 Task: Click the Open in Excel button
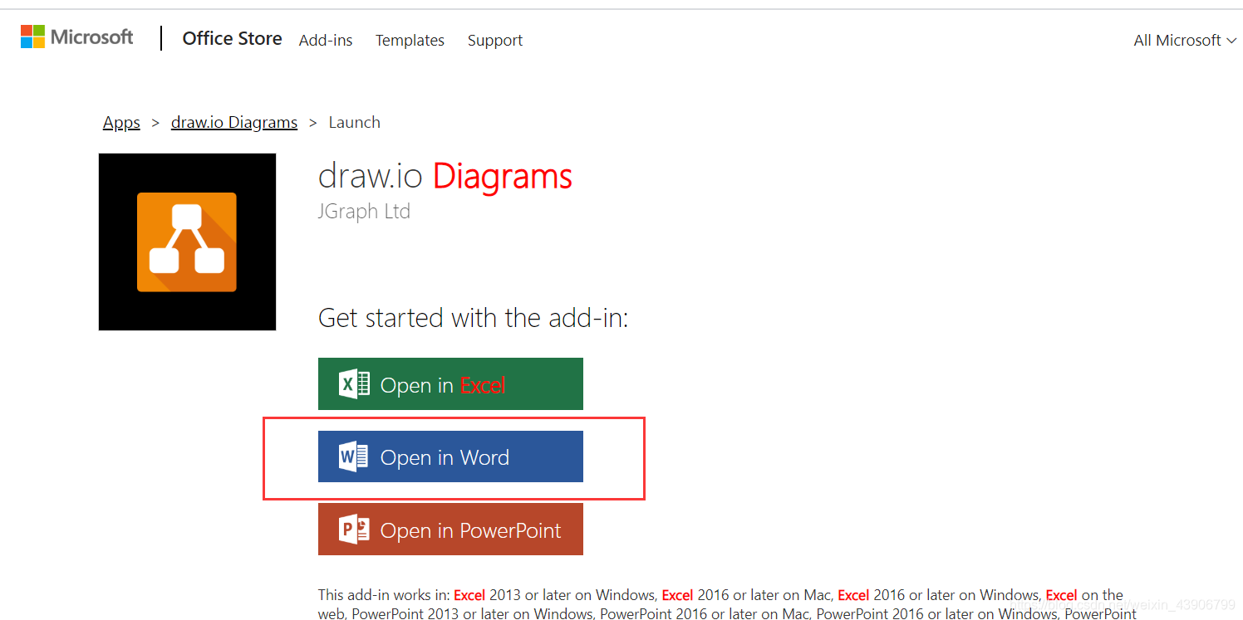pyautogui.click(x=450, y=383)
